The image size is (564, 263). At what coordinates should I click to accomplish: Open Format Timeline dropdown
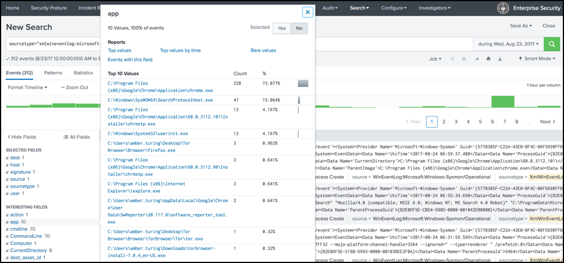pyautogui.click(x=27, y=87)
